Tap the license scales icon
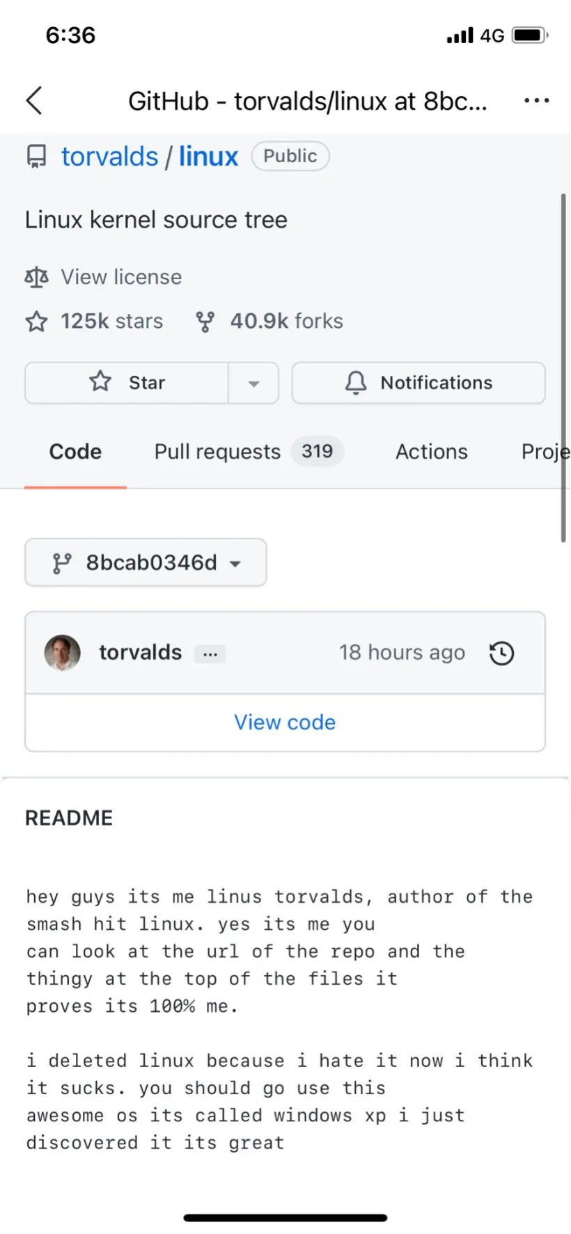The height and width of the screenshot is (1234, 571). (36, 277)
